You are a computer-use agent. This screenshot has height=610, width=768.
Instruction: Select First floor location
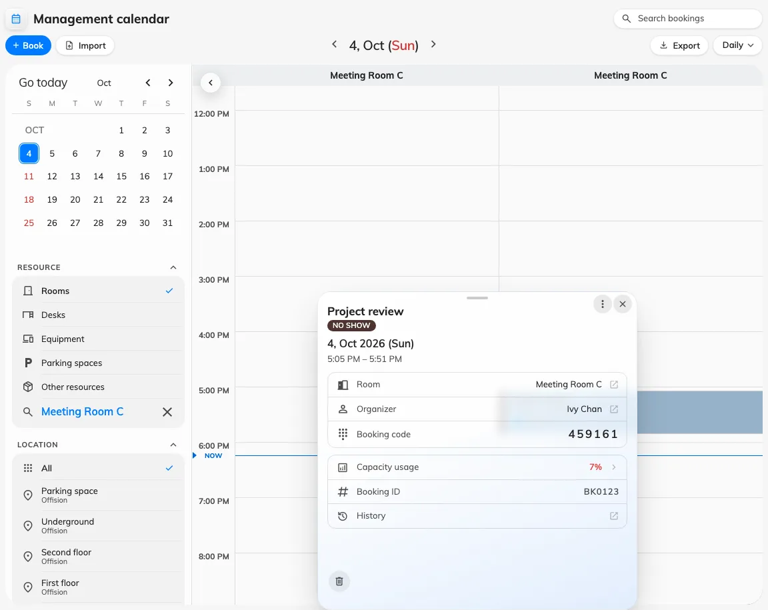coord(98,587)
